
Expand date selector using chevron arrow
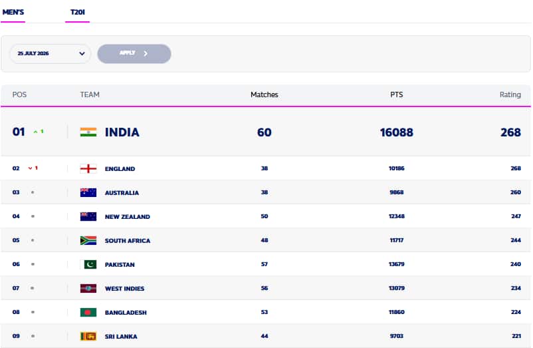[82, 53]
